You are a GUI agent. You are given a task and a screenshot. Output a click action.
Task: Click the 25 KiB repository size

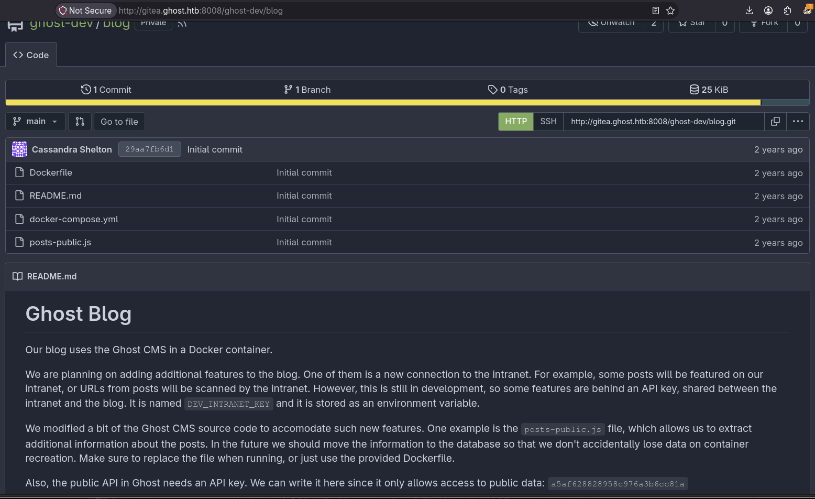coord(709,90)
